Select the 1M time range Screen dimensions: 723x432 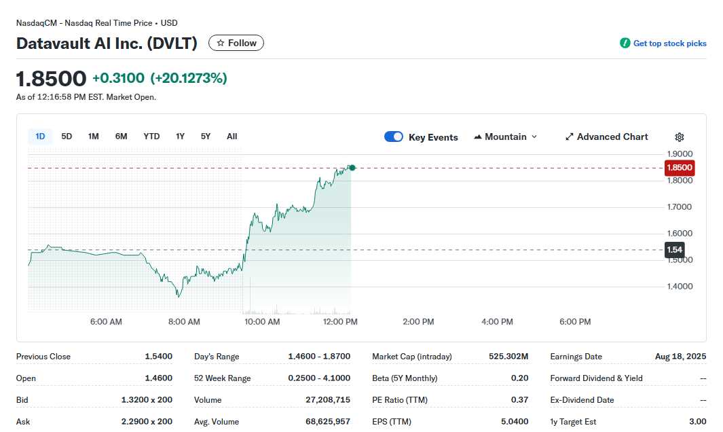(x=93, y=136)
